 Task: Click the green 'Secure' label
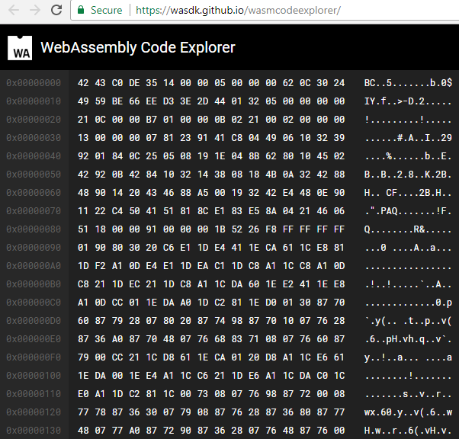[106, 11]
